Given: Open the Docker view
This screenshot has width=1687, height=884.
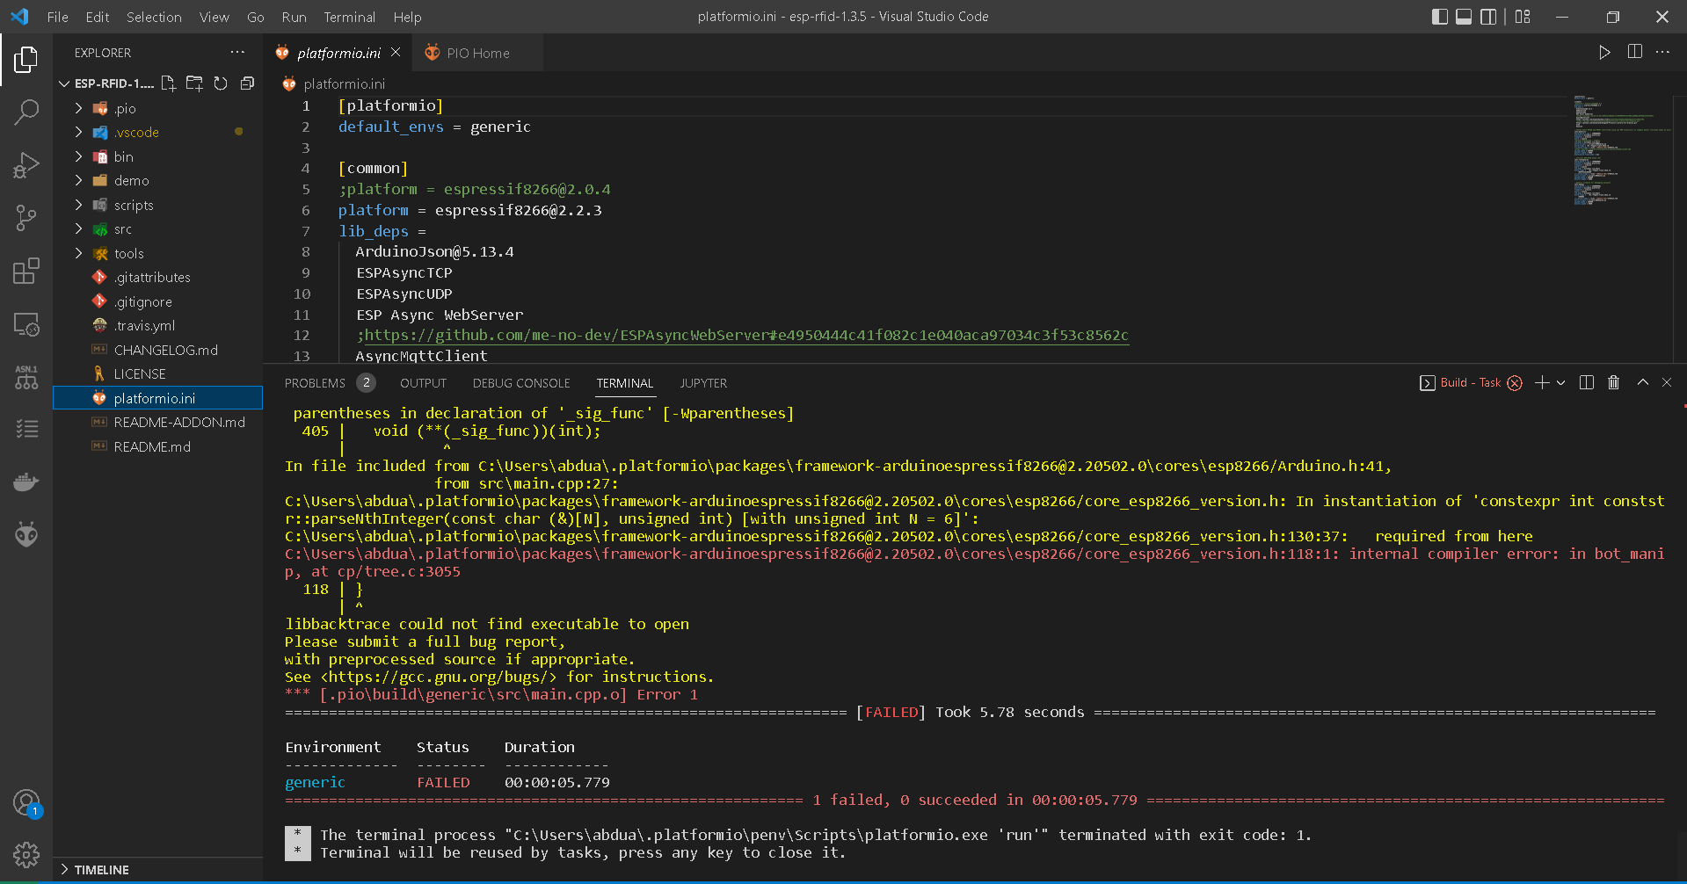Looking at the screenshot, I should point(26,482).
